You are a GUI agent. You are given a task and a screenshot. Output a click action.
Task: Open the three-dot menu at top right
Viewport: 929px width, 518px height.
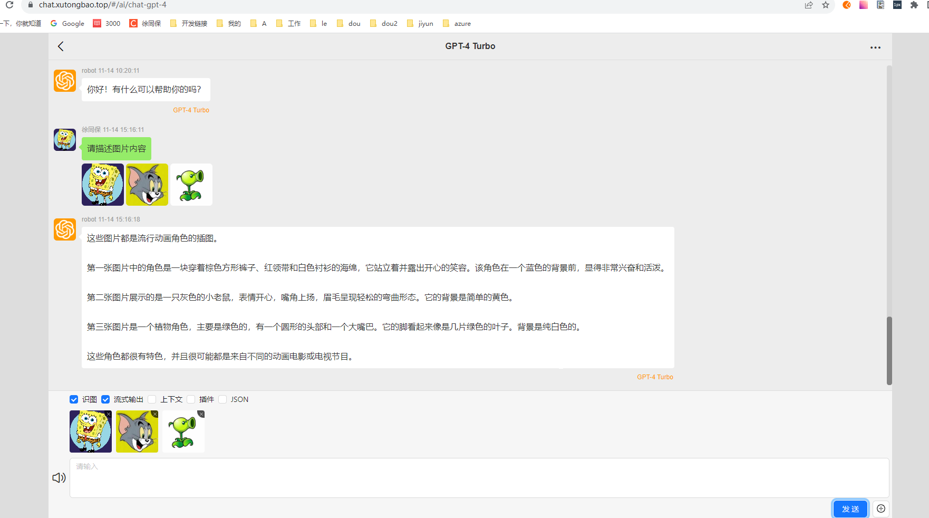[875, 47]
